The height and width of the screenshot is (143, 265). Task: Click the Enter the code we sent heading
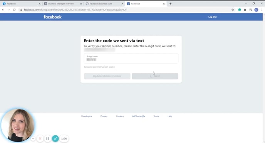114,41
